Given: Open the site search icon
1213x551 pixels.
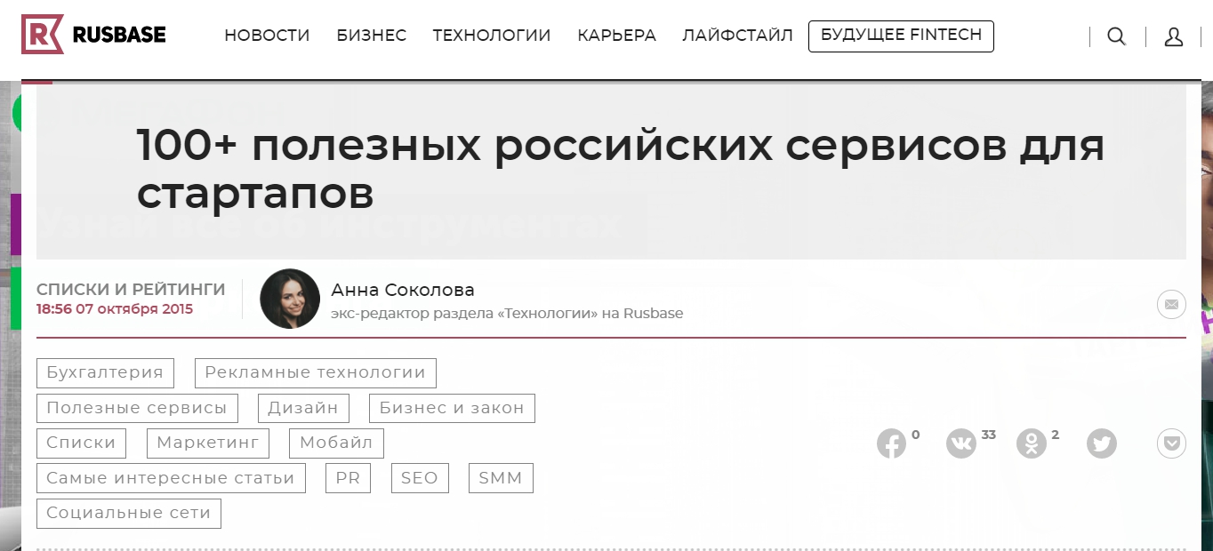Looking at the screenshot, I should tap(1116, 36).
